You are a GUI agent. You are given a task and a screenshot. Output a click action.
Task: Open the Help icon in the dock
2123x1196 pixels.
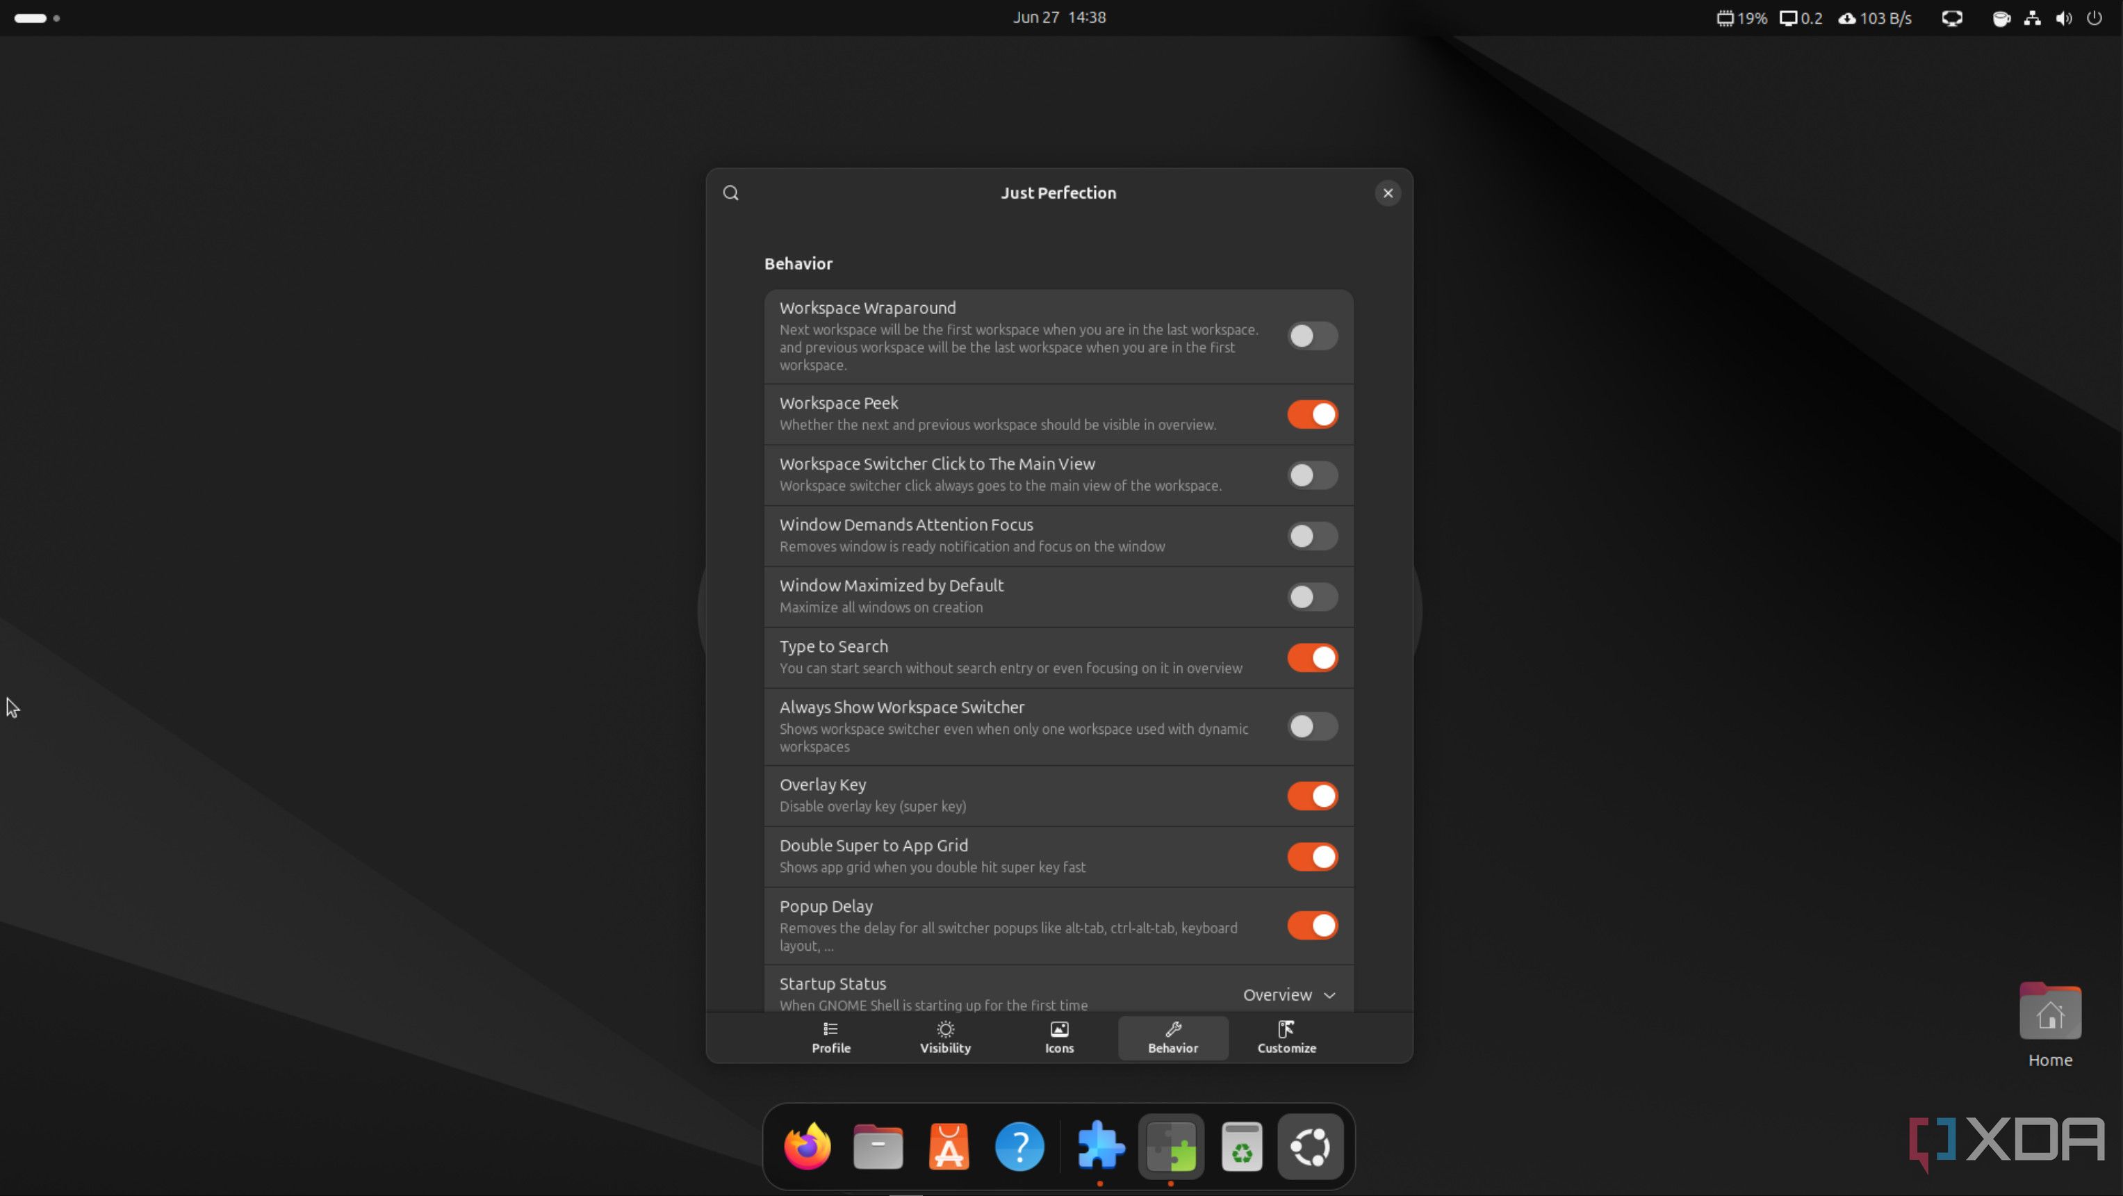[x=1019, y=1147]
